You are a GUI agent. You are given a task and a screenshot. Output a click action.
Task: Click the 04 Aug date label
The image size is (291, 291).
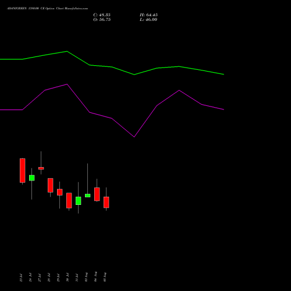pos(95,277)
